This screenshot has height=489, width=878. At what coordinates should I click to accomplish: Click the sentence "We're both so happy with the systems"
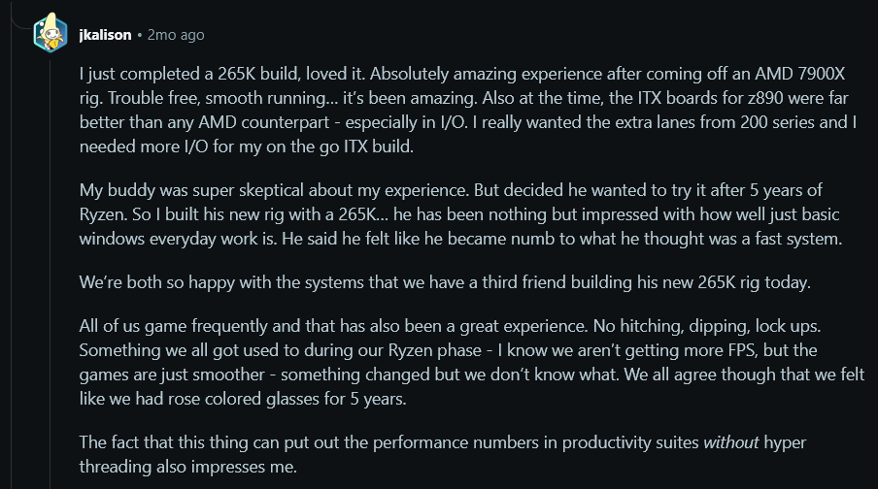[x=445, y=282]
